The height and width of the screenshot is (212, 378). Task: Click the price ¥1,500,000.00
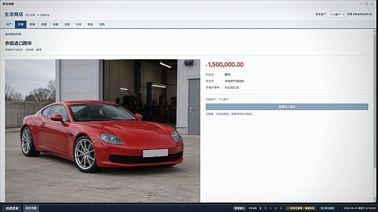[x=225, y=64]
